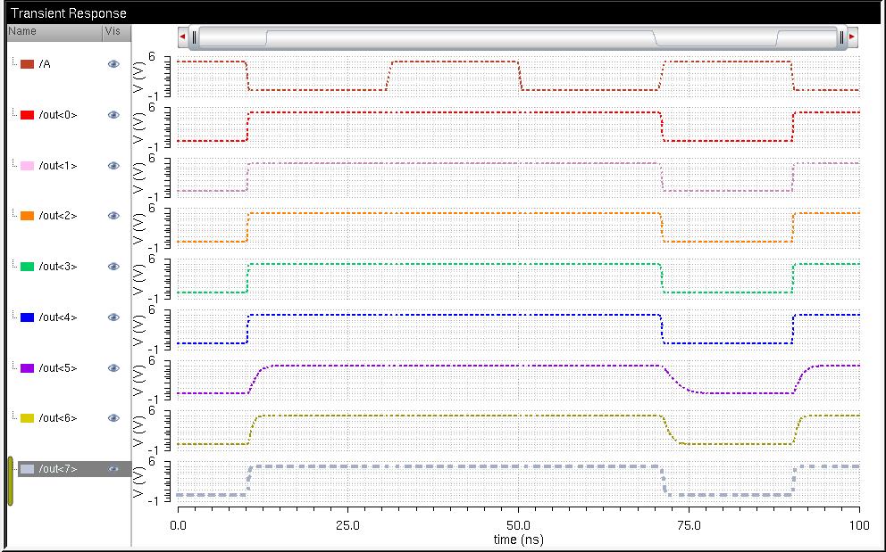Click the left handle of the zoom slider
Screen dimensions: 886x552
coord(194,37)
